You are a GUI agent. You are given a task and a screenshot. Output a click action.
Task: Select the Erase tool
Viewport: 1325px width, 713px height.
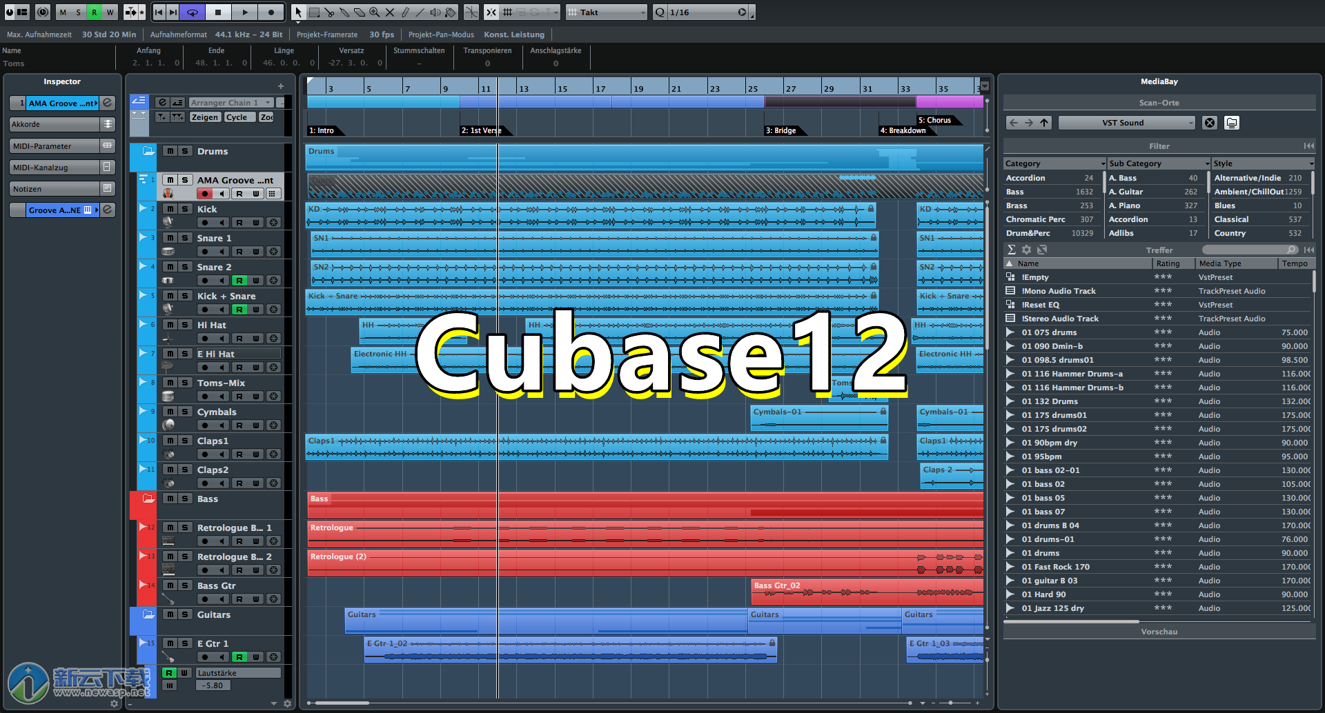(360, 12)
